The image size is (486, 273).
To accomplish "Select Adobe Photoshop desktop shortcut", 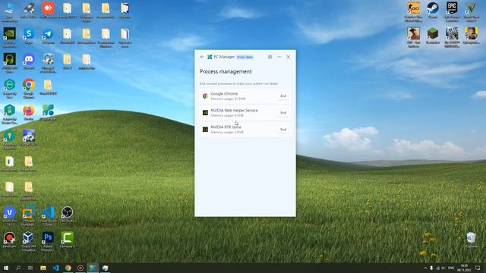I will coord(48,241).
